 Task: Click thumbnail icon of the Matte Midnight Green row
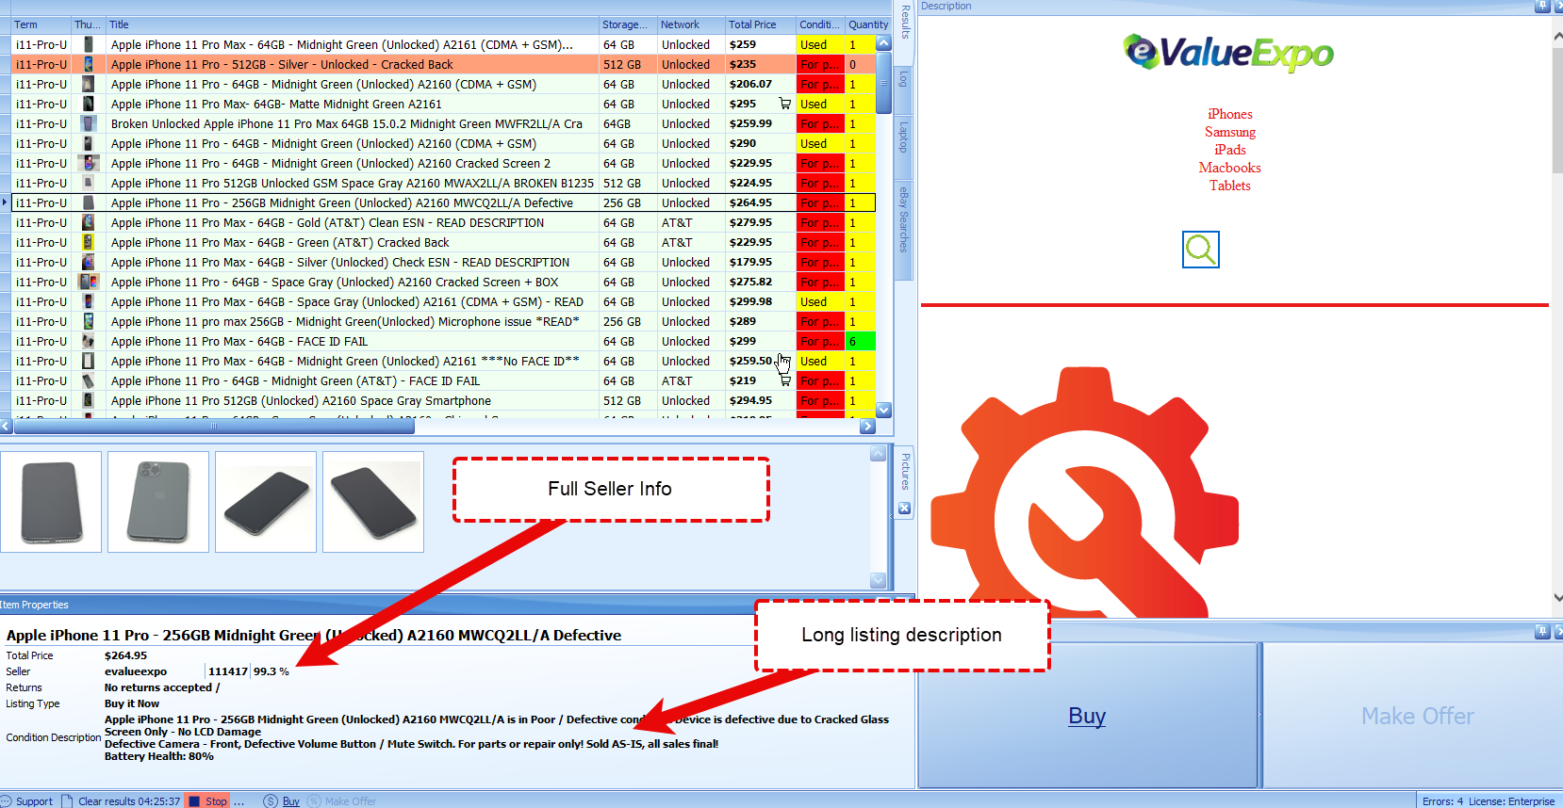tap(88, 104)
